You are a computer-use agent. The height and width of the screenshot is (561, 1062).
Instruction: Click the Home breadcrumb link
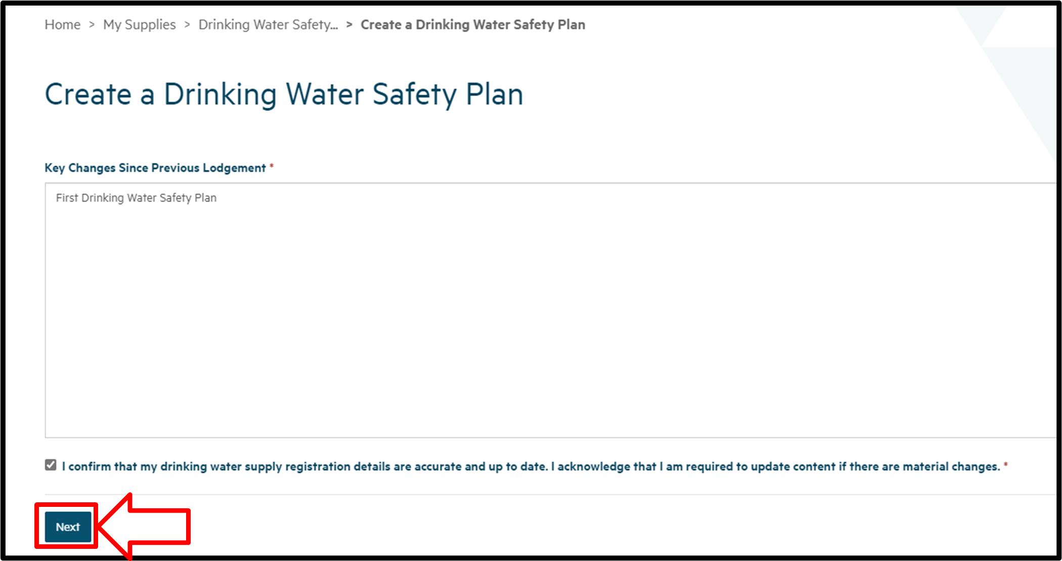(x=62, y=25)
